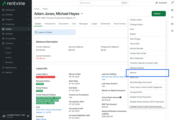The height and width of the screenshot is (120, 176).
Task: Click the Maintenance wrench icon
Action: (x=3, y=68)
